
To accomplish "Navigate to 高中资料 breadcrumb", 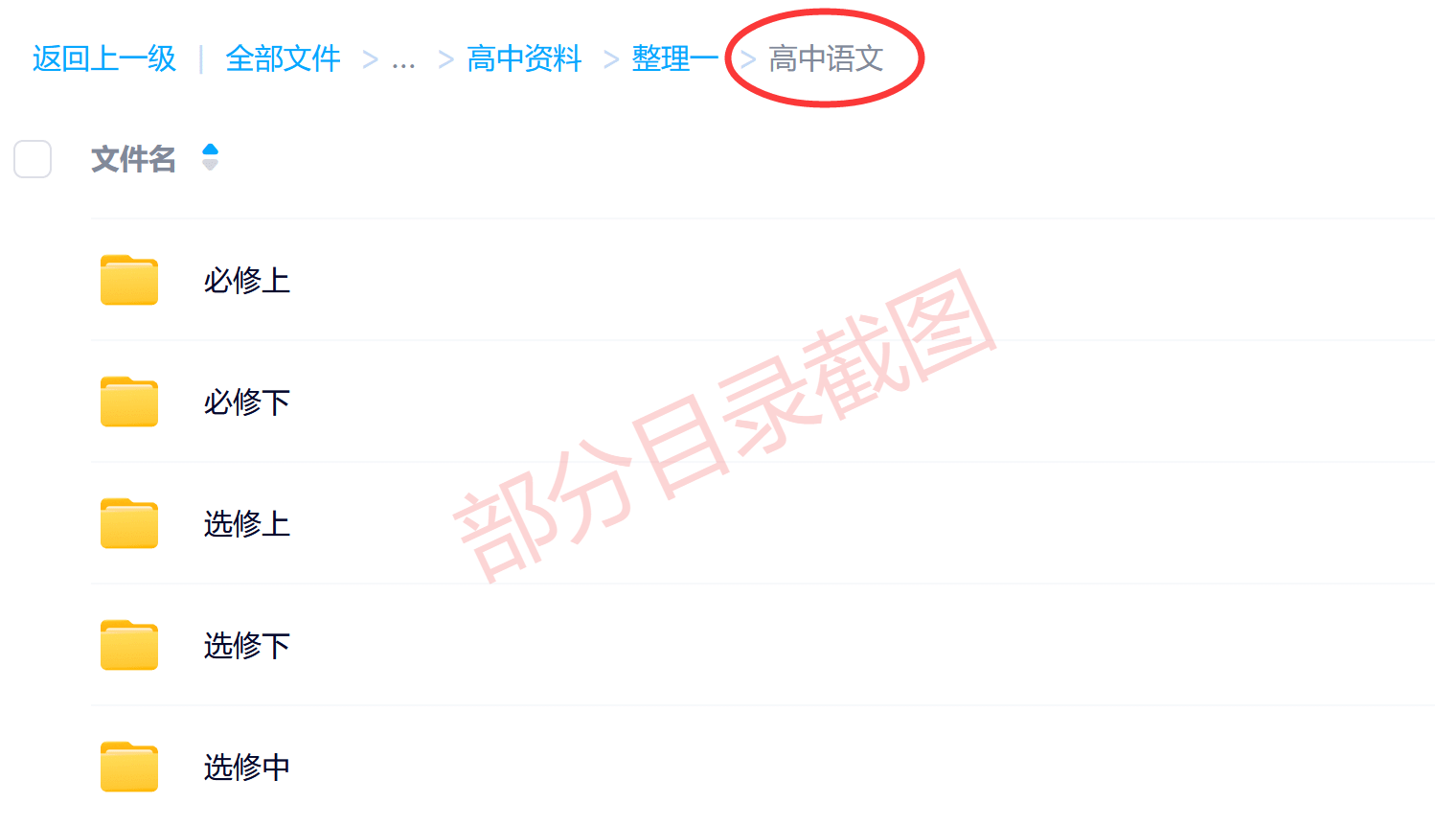I will tap(524, 58).
